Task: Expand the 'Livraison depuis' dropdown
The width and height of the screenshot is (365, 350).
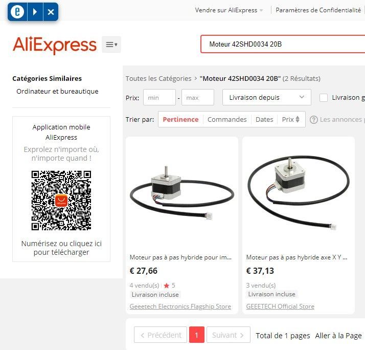Action: click(x=266, y=97)
